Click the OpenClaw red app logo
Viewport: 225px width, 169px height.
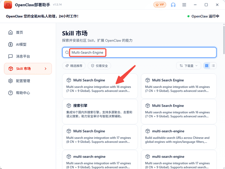[x=8, y=5]
